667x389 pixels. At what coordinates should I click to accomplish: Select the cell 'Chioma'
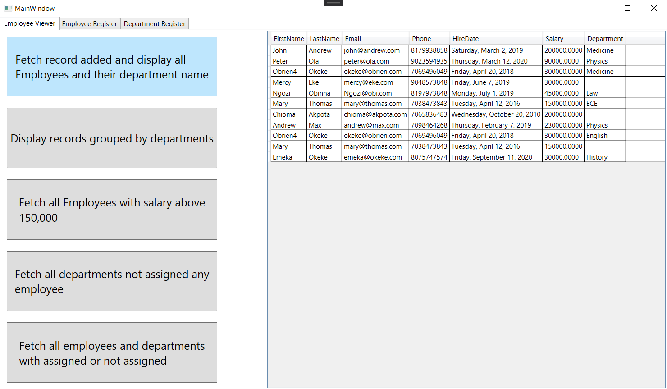[288, 114]
